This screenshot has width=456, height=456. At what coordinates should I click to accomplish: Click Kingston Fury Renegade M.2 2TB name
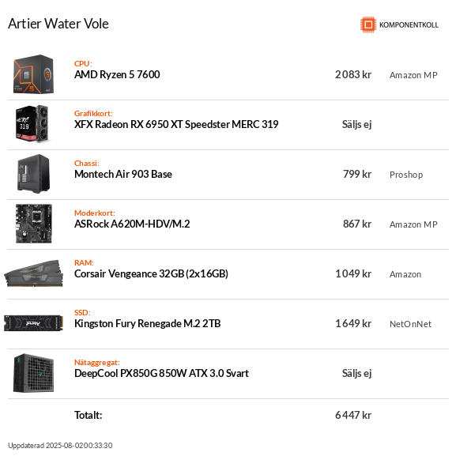click(x=148, y=323)
